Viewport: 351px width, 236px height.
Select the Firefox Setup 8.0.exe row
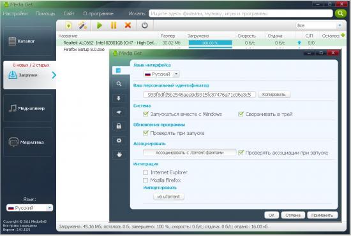coord(84,49)
